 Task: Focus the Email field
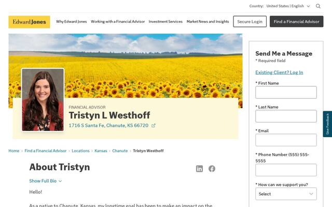click(286, 140)
